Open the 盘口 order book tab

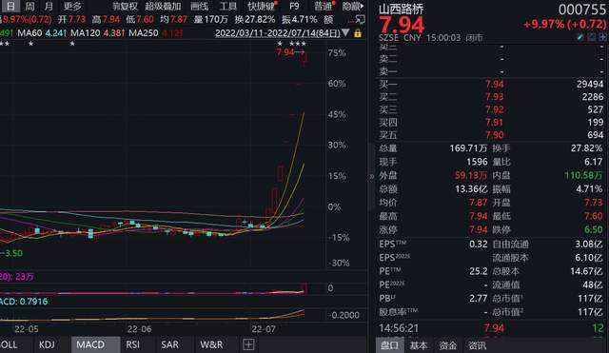[389, 345]
